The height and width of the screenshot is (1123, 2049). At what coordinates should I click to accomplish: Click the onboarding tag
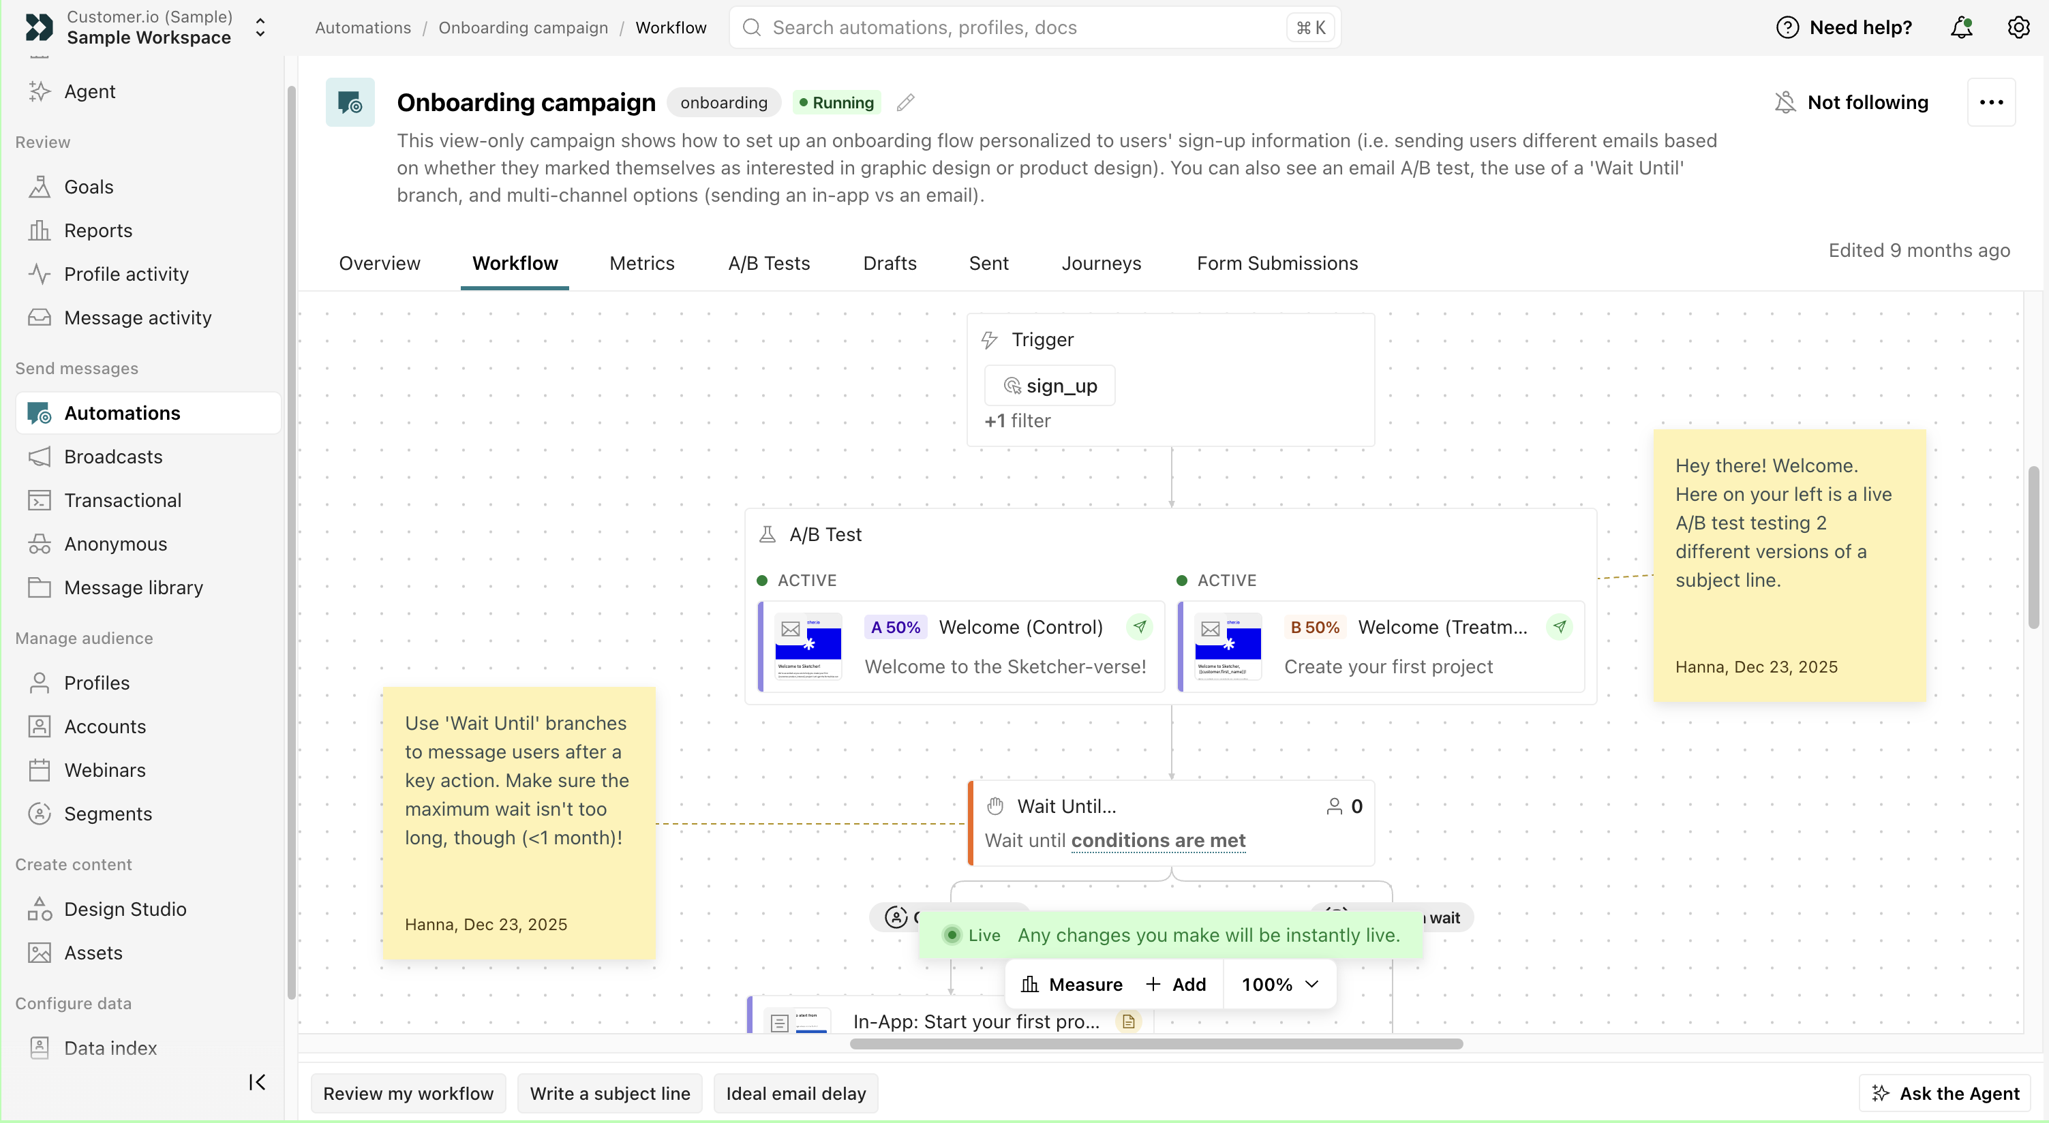click(724, 103)
